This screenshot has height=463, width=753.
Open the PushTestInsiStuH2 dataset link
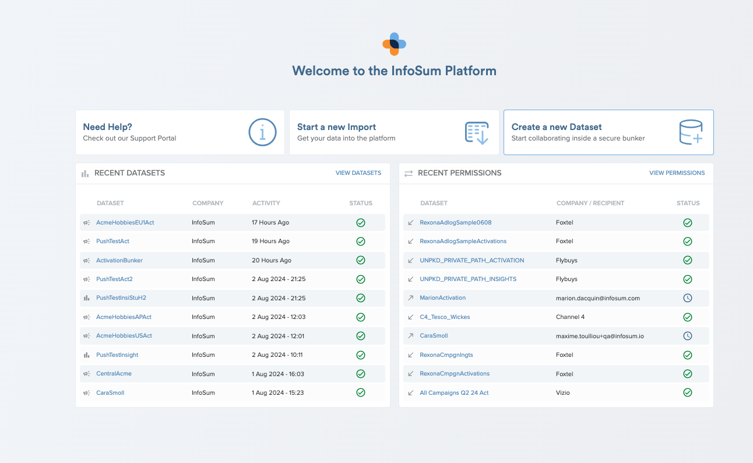121,298
